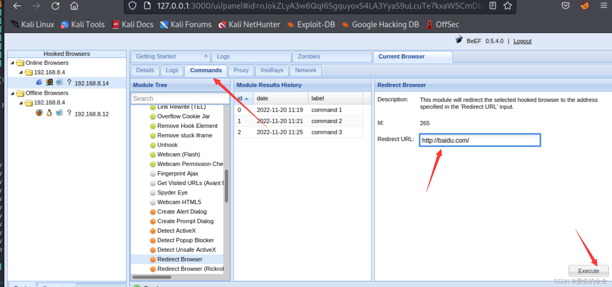Open the Kali Docs bookmark
The height and width of the screenshot is (287, 612).
pos(133,24)
